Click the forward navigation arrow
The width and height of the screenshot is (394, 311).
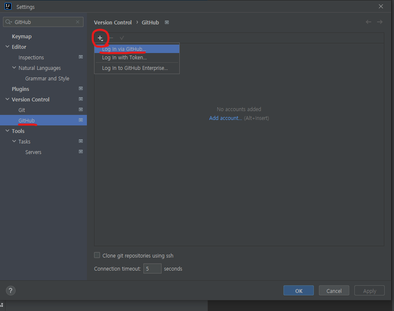click(380, 22)
